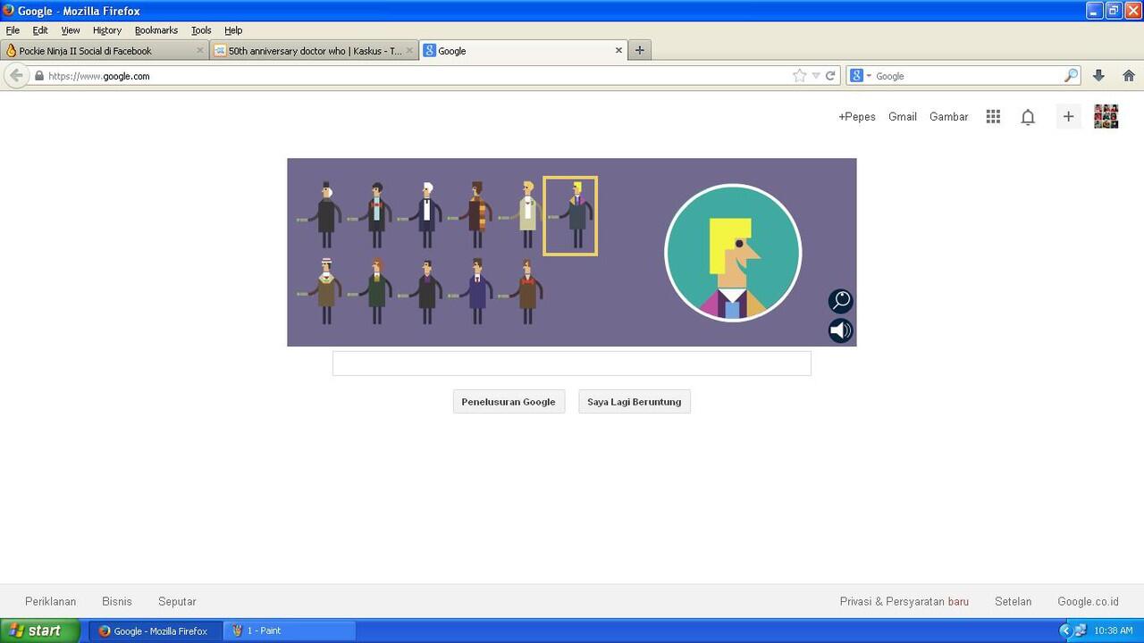1144x643 pixels.
Task: Click the Google search input field
Action: [x=571, y=363]
